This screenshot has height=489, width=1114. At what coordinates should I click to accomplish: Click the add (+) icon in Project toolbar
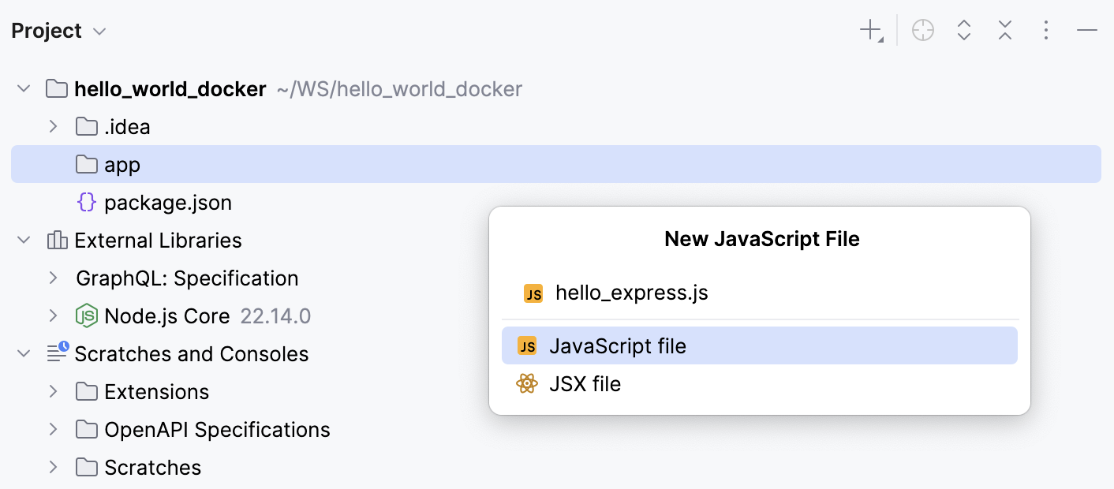pos(869,30)
